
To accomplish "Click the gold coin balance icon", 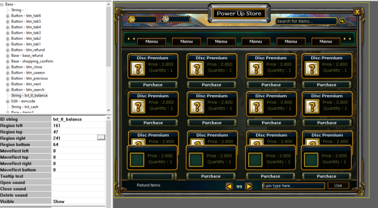I will pos(131,19).
